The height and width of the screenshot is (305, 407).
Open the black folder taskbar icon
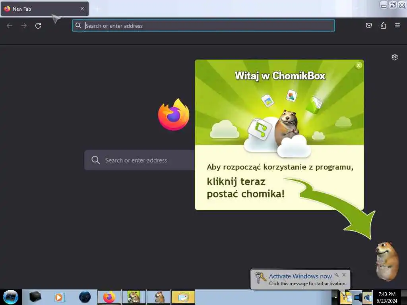coord(35,297)
